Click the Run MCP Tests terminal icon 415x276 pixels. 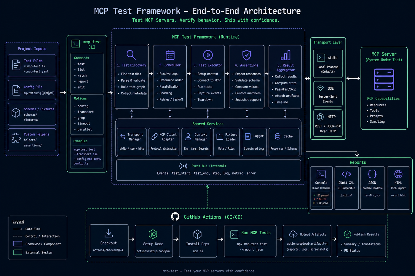(234, 235)
